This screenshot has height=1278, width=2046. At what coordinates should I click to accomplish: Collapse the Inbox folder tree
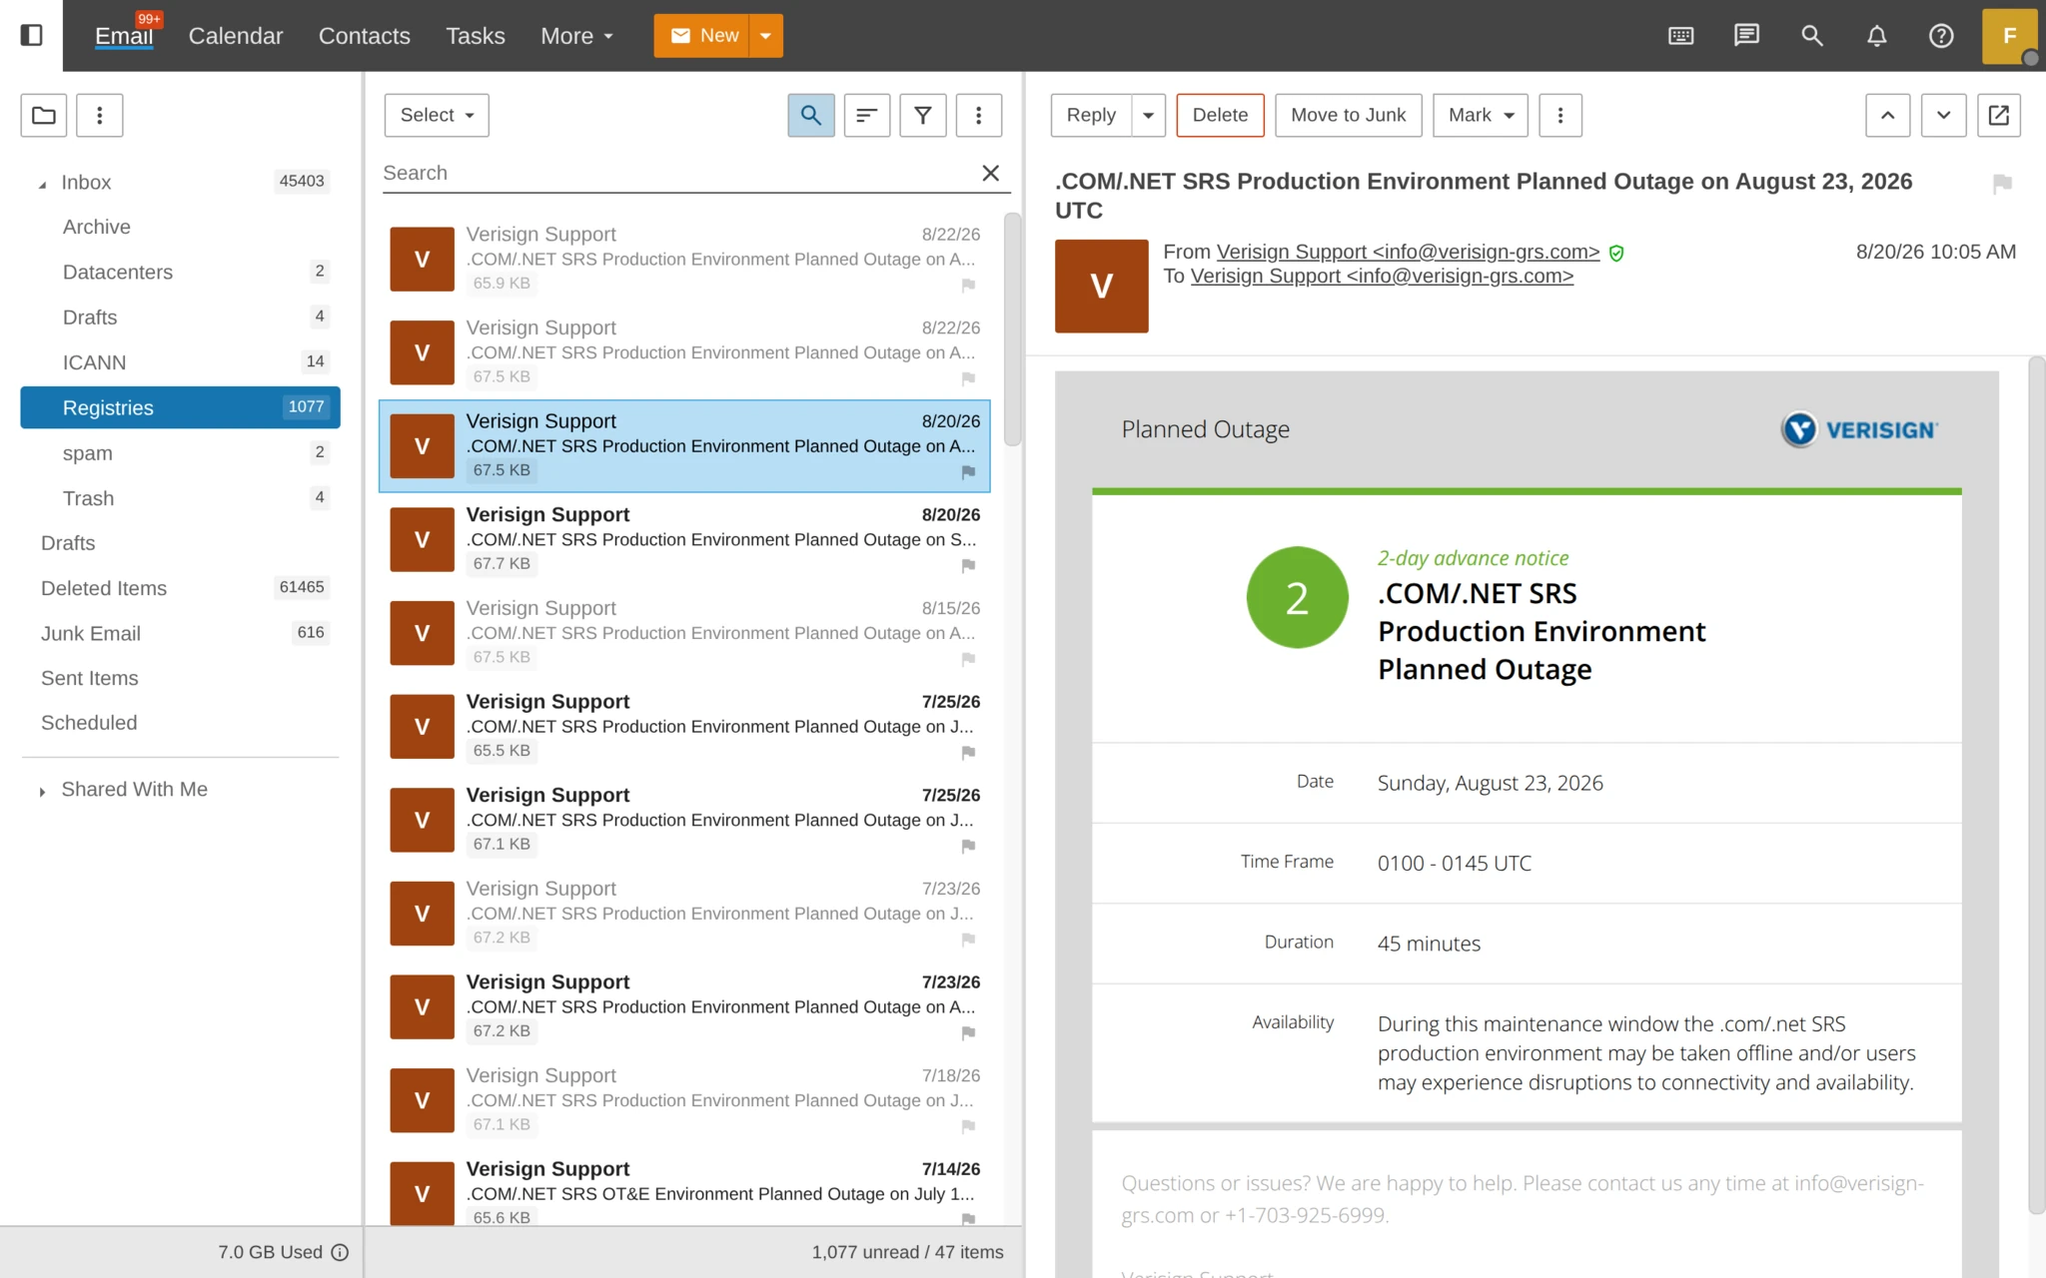point(42,184)
